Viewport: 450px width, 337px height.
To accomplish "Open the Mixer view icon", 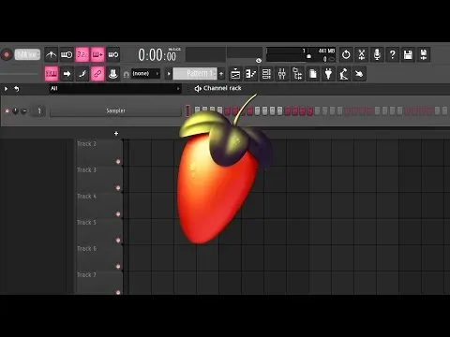I will (282, 74).
